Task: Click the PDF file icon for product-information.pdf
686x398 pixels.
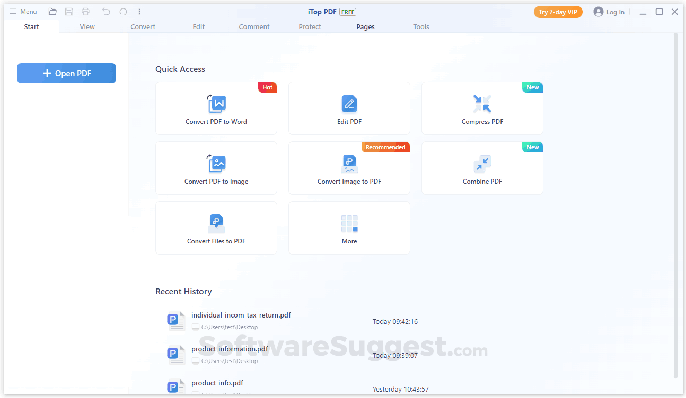Action: click(175, 355)
